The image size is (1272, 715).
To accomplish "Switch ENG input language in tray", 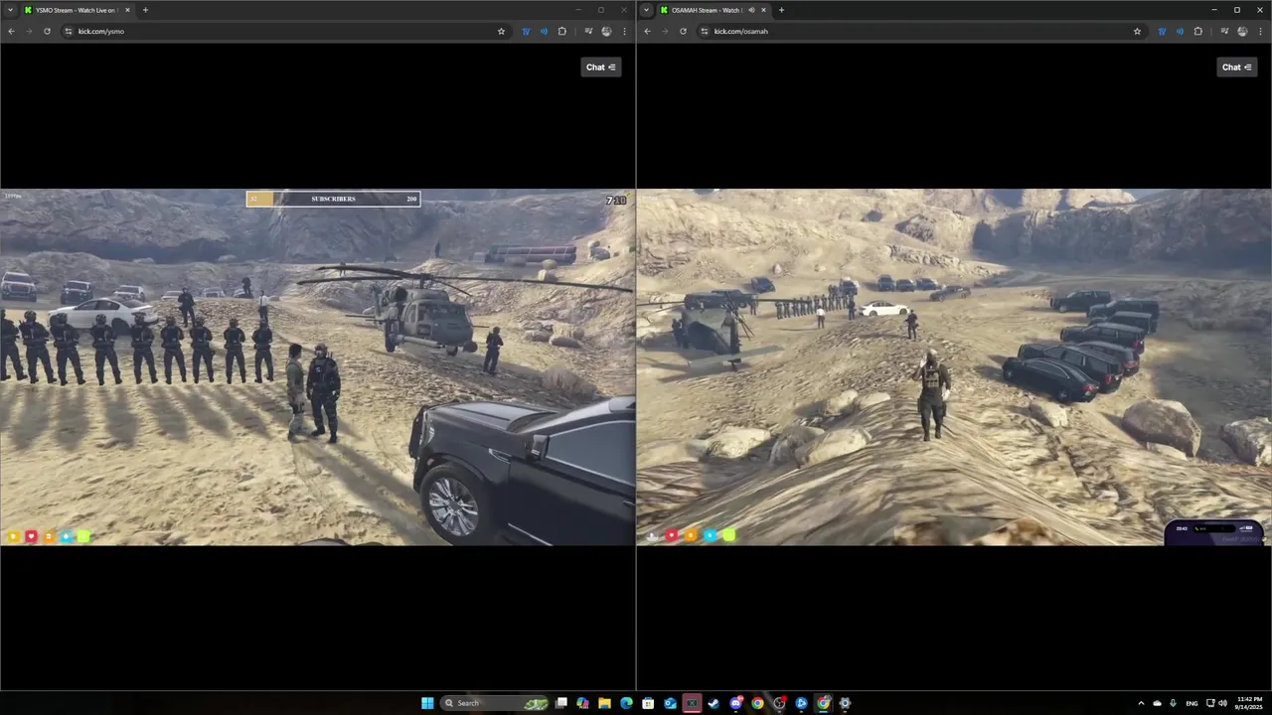I will tap(1192, 703).
